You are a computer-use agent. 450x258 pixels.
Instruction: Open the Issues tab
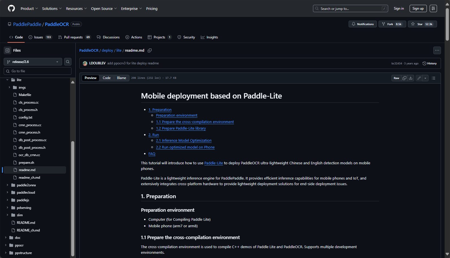click(40, 37)
